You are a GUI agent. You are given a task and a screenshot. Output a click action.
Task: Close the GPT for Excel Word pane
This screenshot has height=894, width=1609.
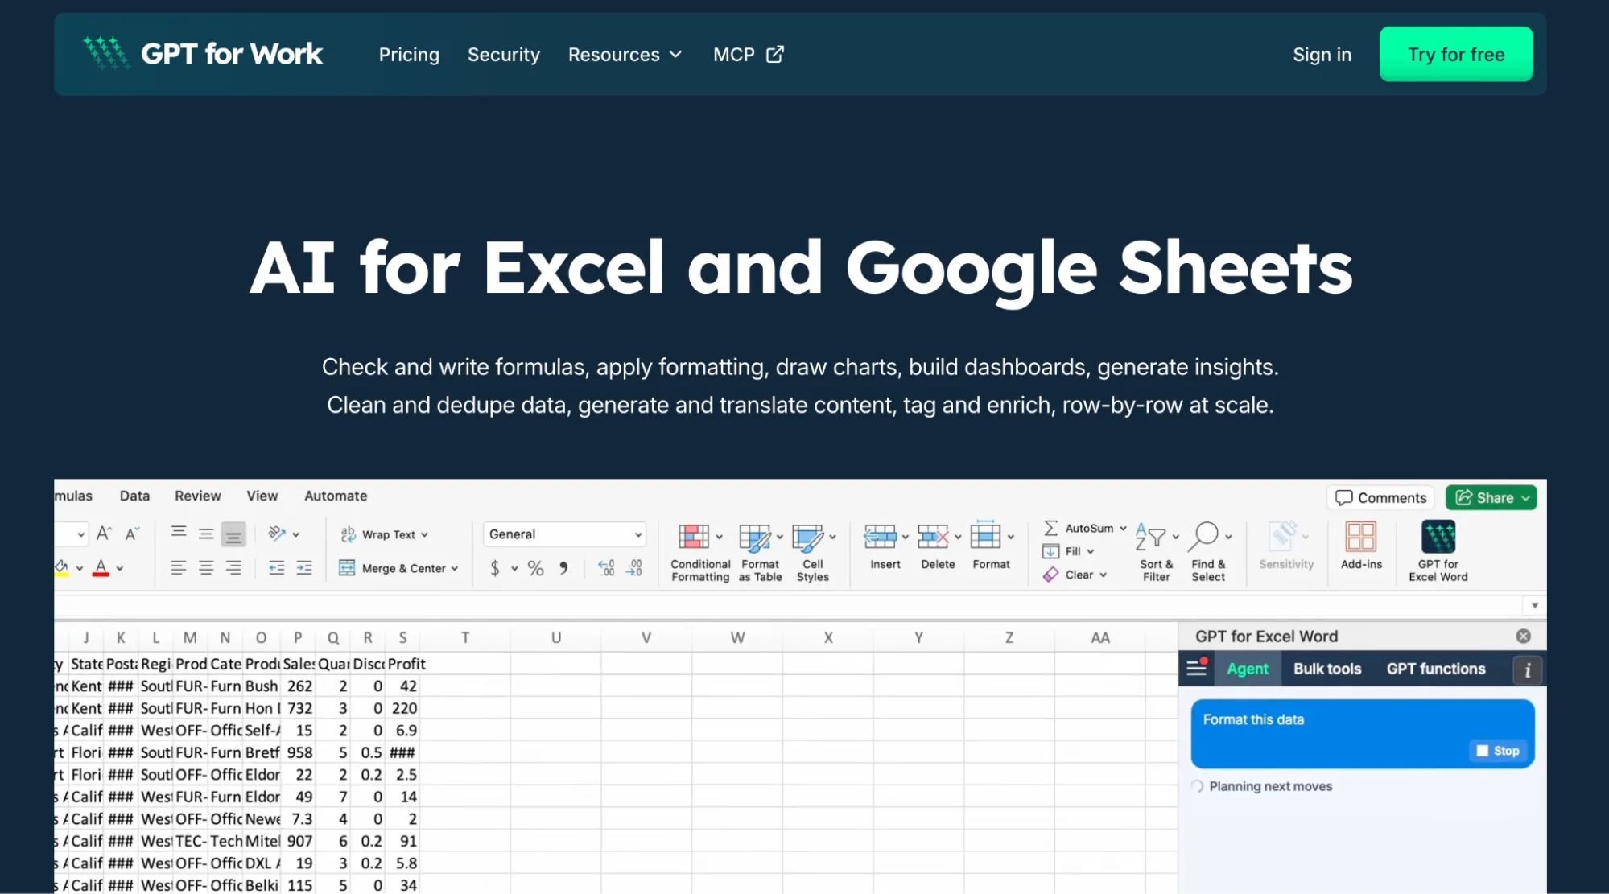coord(1523,637)
